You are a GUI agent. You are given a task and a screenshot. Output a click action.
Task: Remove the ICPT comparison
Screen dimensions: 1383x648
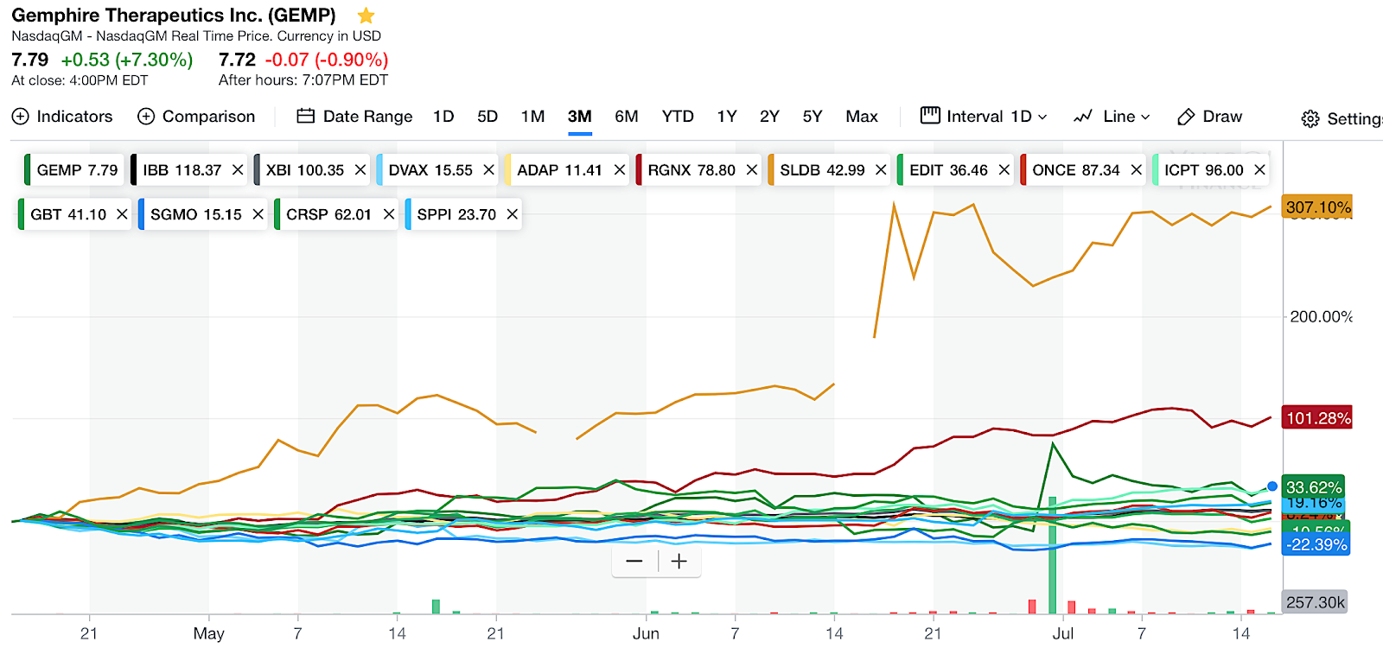(x=1260, y=170)
